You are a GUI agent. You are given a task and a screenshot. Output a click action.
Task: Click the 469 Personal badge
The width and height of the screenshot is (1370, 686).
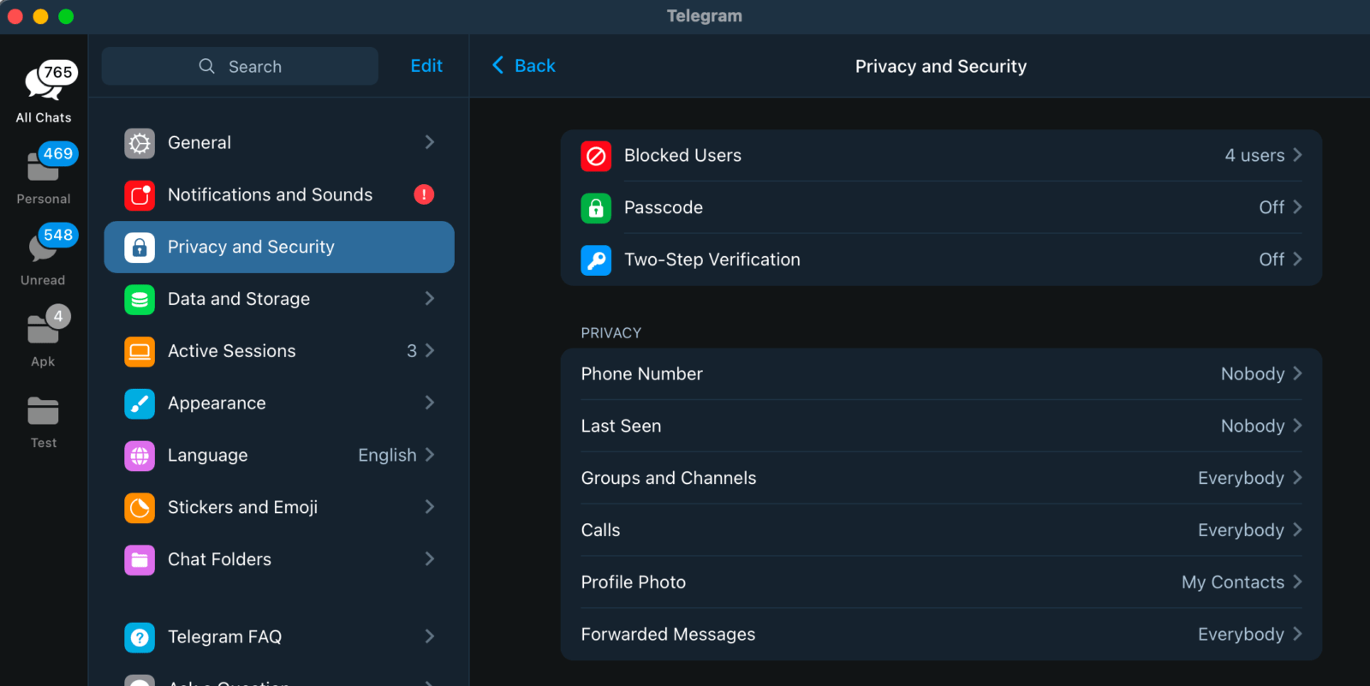58,153
